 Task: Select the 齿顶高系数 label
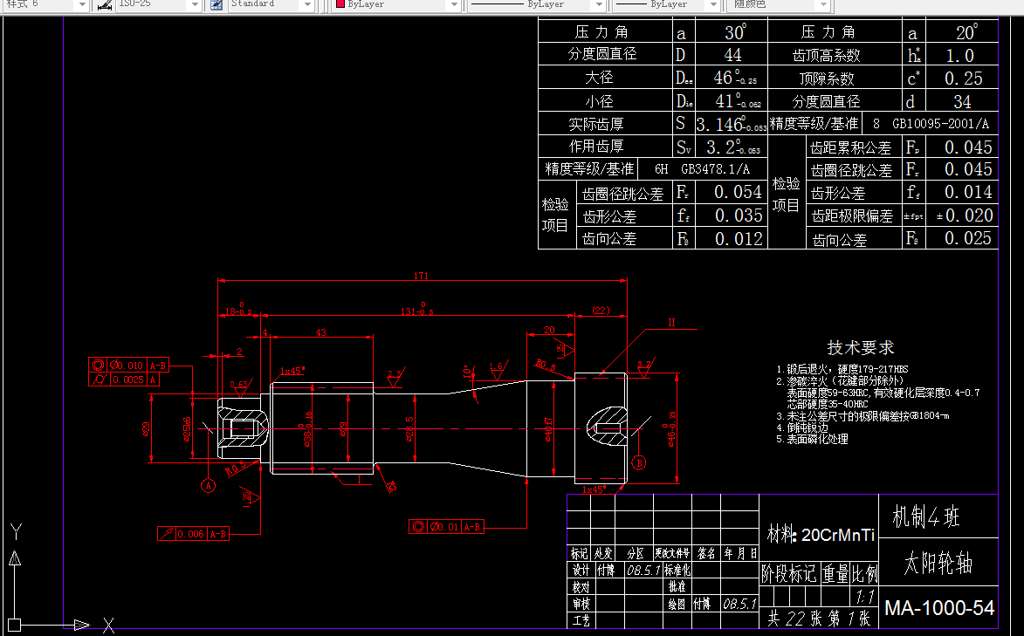(x=826, y=56)
